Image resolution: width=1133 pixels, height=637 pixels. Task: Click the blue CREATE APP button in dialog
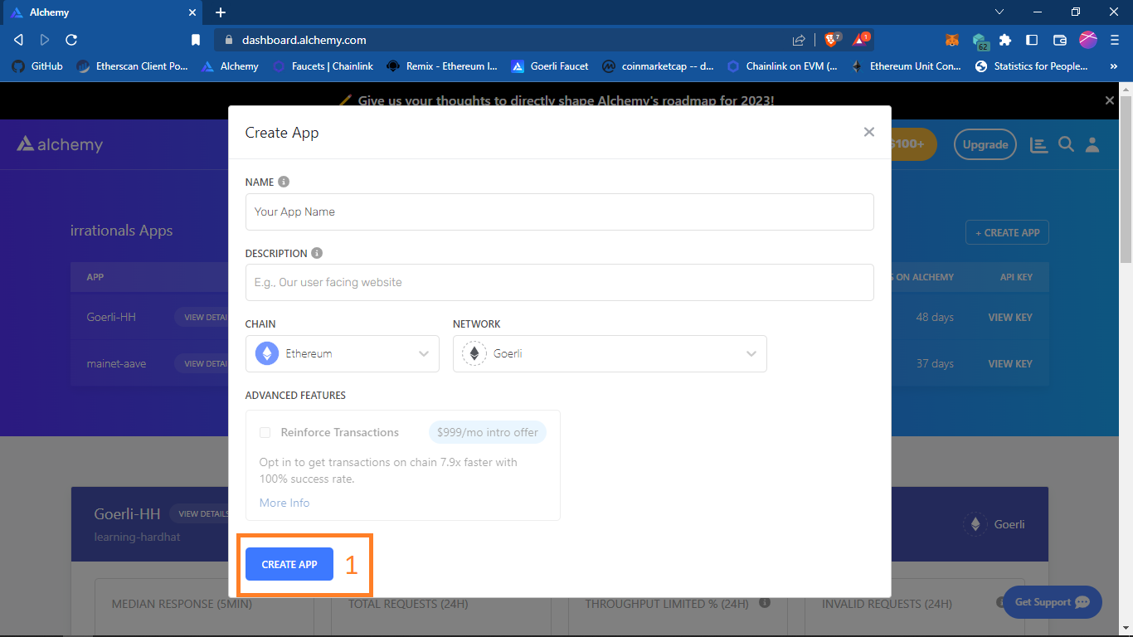(x=289, y=564)
